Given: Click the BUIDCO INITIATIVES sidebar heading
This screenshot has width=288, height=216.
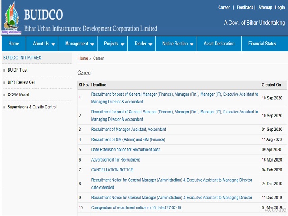Looking at the screenshot, I should [22, 58].
